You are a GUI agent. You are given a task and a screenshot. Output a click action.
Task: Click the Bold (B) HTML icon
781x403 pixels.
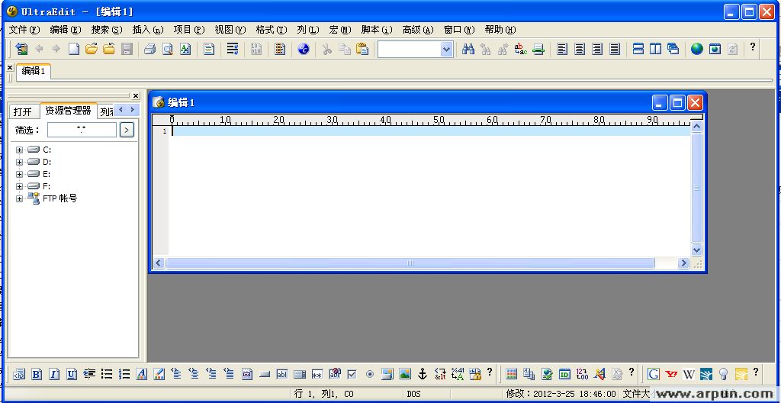coord(37,374)
